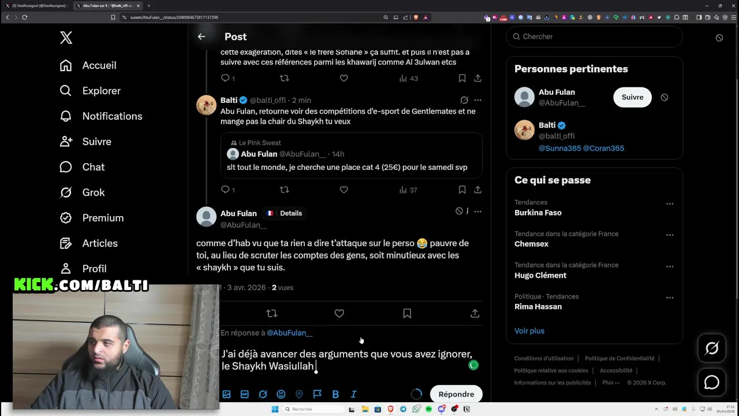739x416 pixels.
Task: Open emoji picker for reply
Action: coord(281,394)
